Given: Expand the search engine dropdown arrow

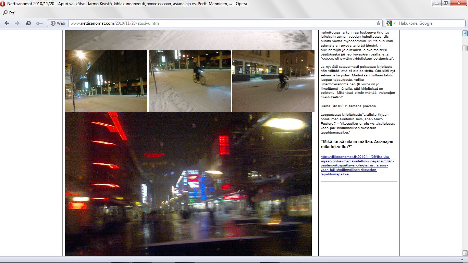Looking at the screenshot, I should tap(395, 23).
